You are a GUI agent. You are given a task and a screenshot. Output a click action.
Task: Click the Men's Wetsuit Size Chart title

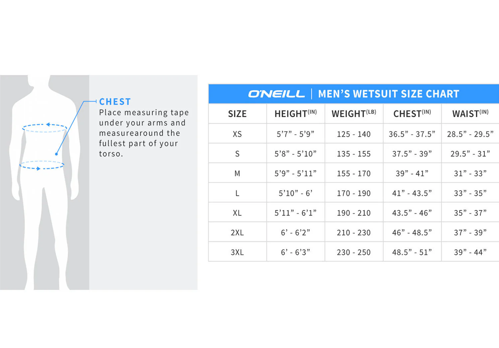tap(389, 94)
